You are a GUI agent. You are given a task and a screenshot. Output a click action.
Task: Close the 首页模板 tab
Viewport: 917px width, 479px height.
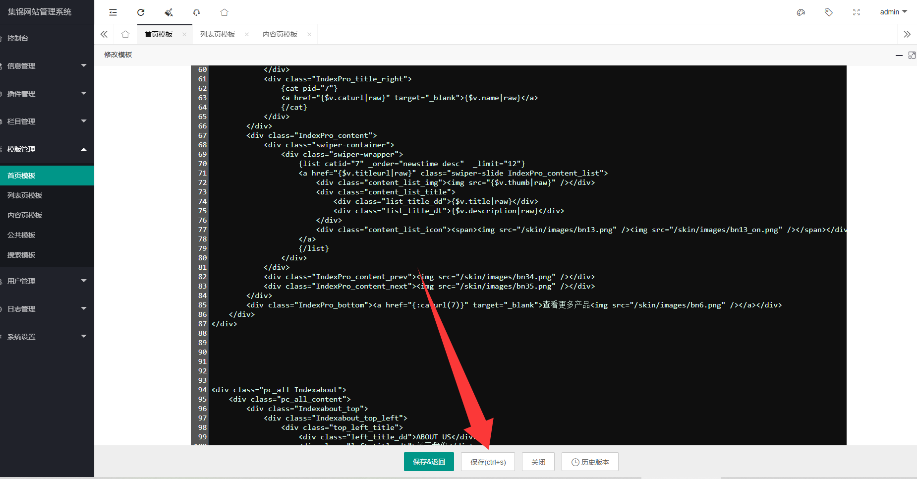click(x=184, y=34)
